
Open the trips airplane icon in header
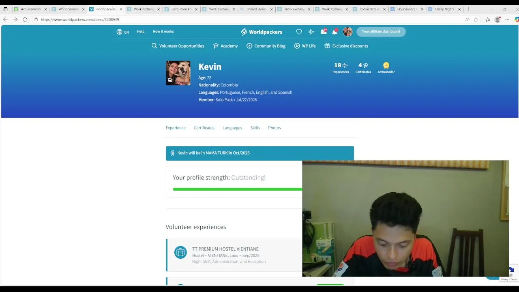(311, 32)
